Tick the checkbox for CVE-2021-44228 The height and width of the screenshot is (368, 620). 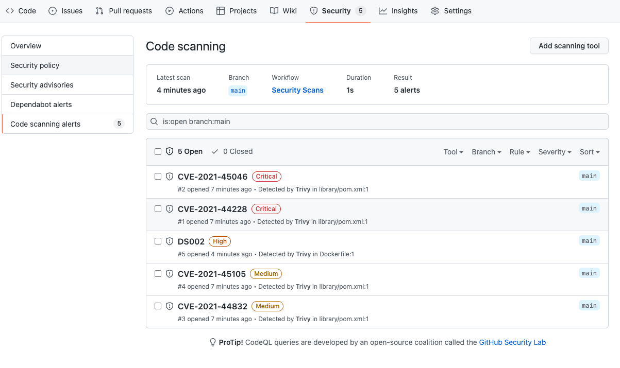pos(158,209)
